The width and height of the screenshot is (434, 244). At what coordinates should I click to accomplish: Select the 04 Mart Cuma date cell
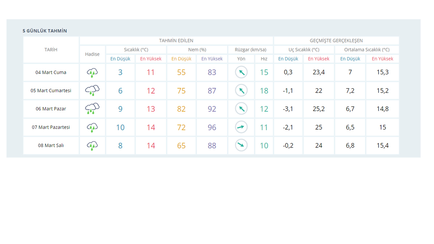51,72
